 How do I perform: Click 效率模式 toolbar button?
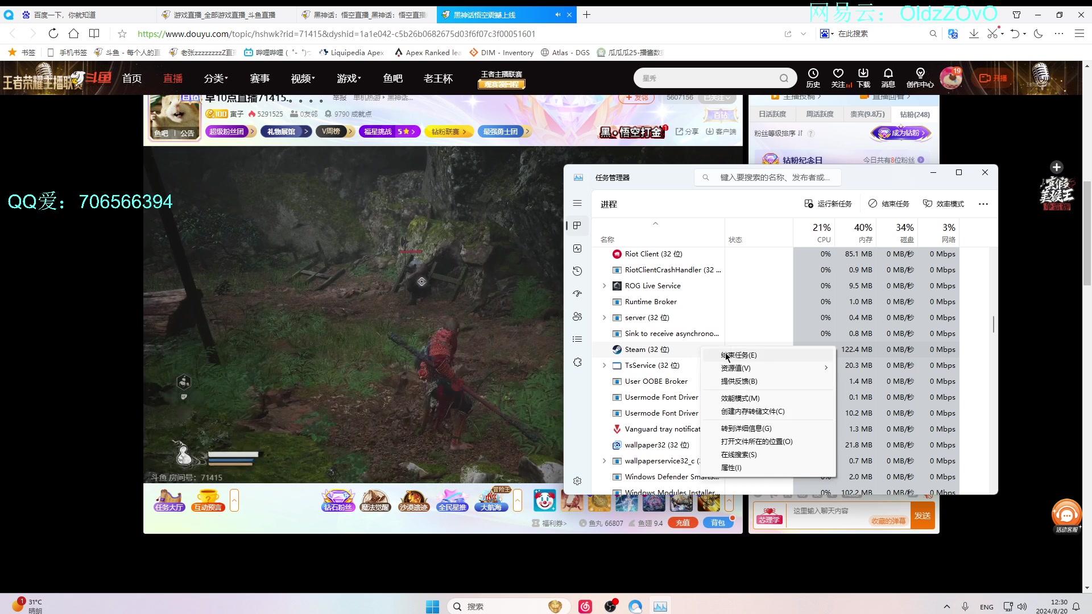(x=944, y=204)
